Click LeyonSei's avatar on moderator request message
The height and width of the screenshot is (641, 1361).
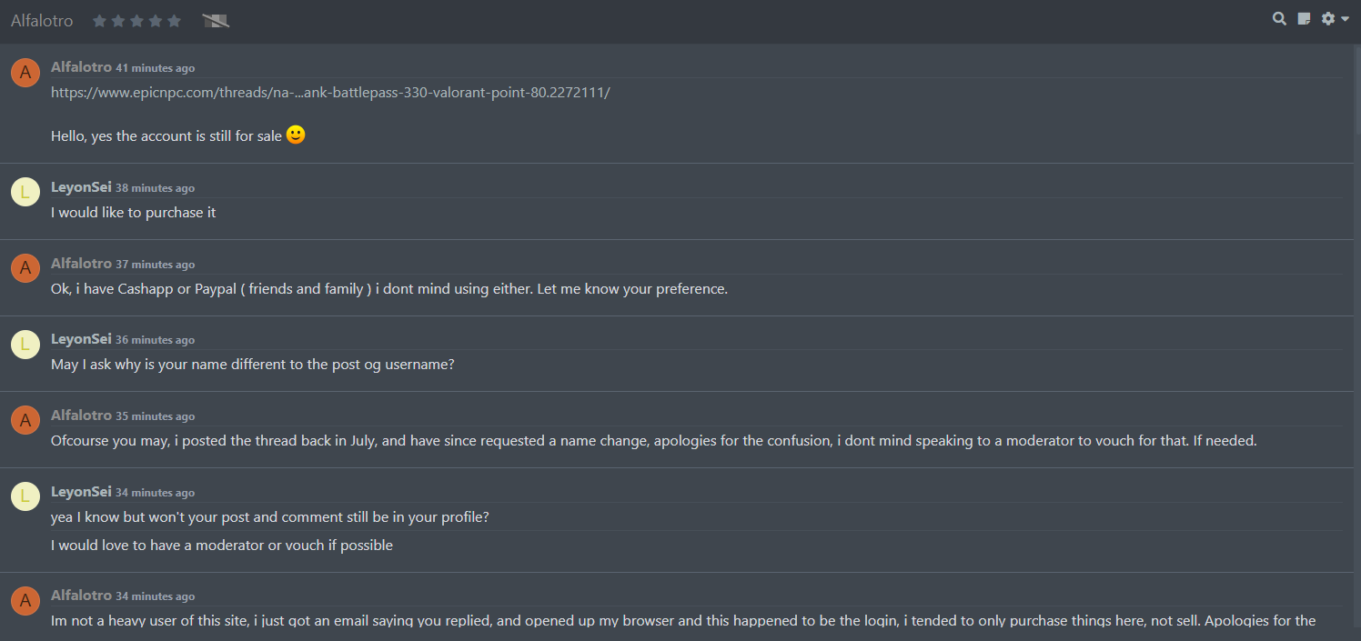point(25,496)
